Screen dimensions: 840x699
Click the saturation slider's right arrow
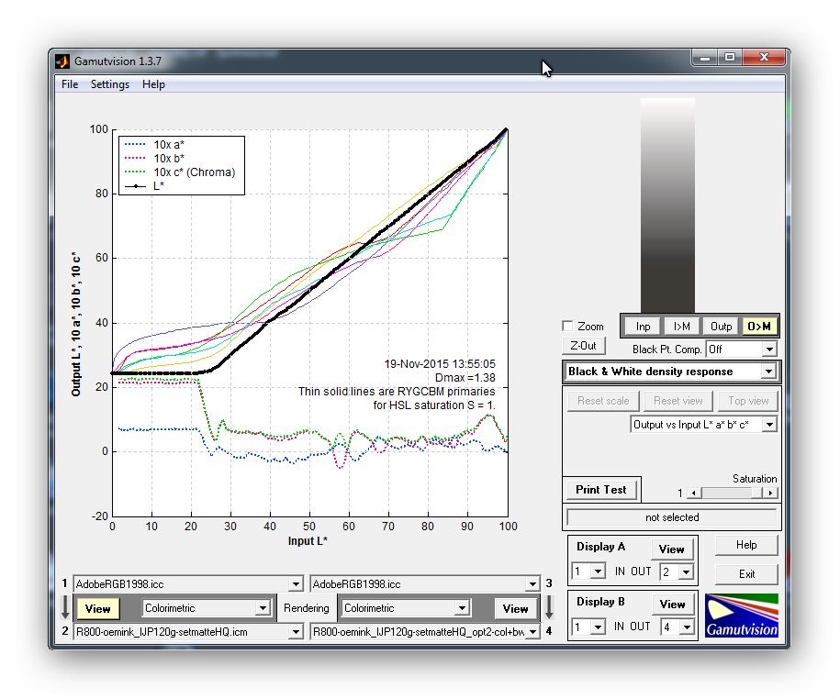769,494
